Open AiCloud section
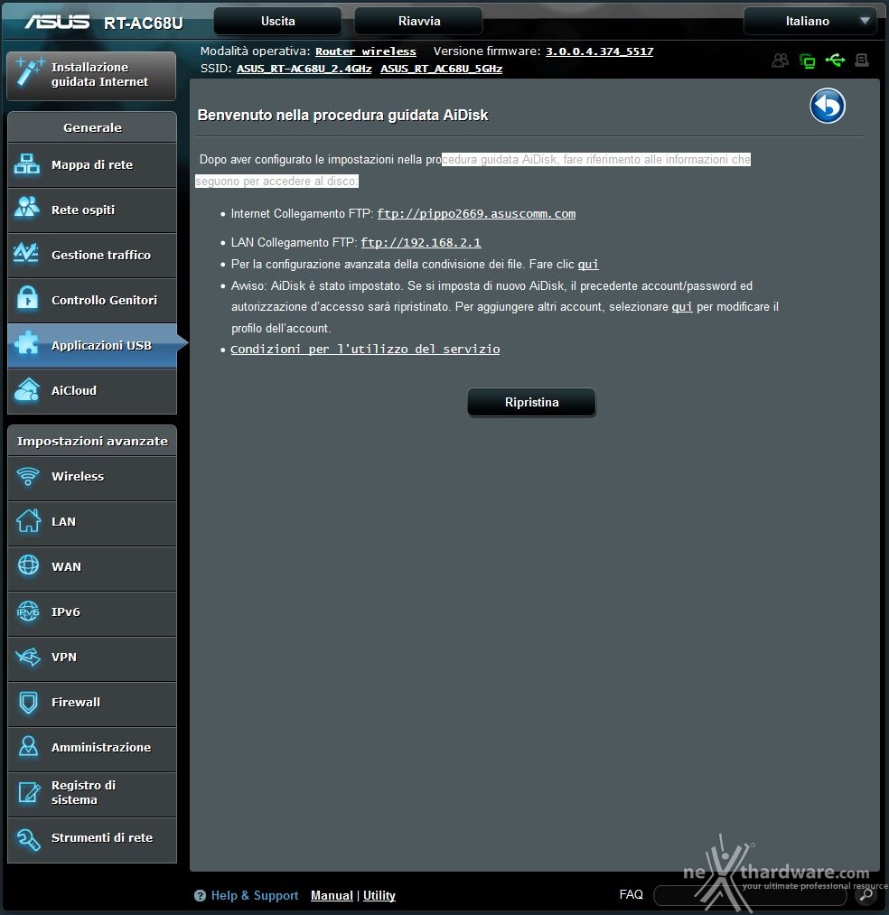Image resolution: width=889 pixels, height=915 pixels. pos(91,391)
